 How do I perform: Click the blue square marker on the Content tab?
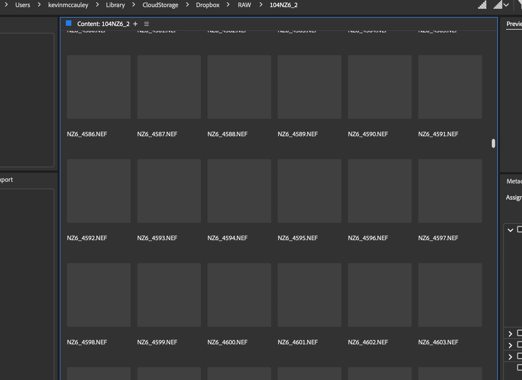68,23
